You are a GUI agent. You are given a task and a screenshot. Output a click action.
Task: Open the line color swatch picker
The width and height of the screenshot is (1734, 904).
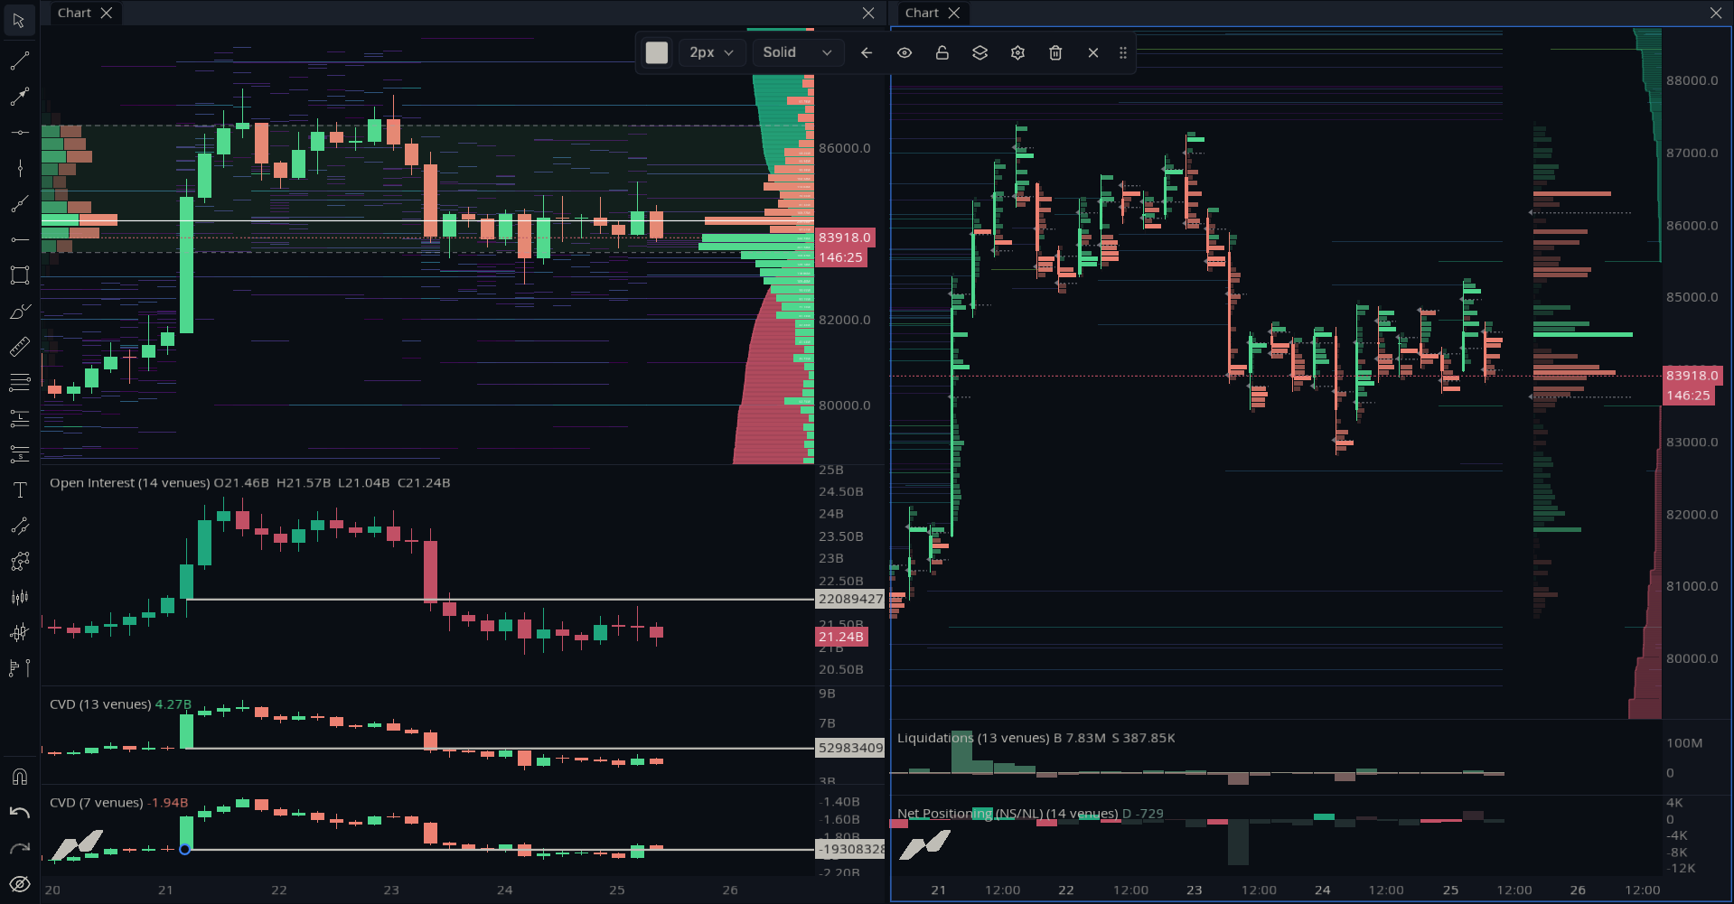tap(657, 52)
